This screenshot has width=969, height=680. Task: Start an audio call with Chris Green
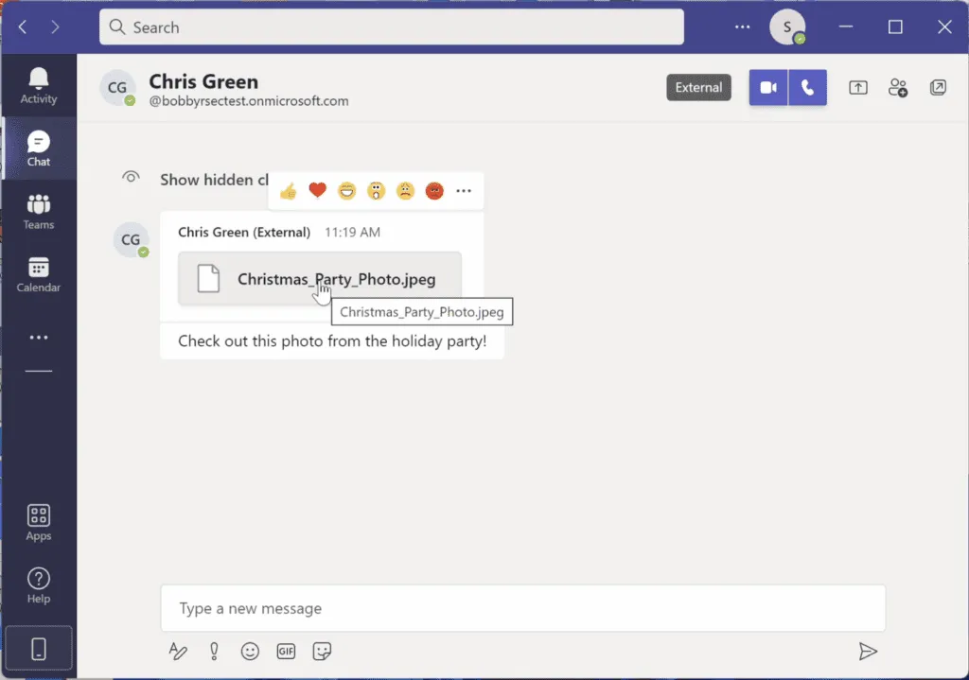coord(807,87)
